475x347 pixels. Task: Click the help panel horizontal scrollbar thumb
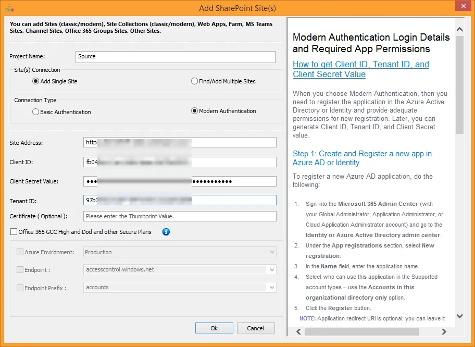click(361, 331)
